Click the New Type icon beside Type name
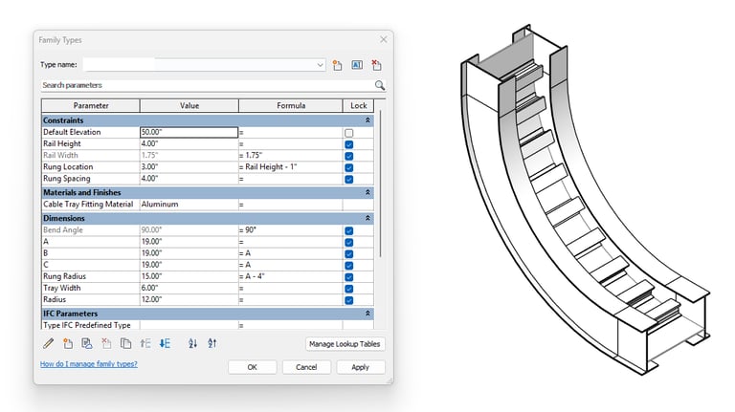This screenshot has width=735, height=412. pos(337,65)
